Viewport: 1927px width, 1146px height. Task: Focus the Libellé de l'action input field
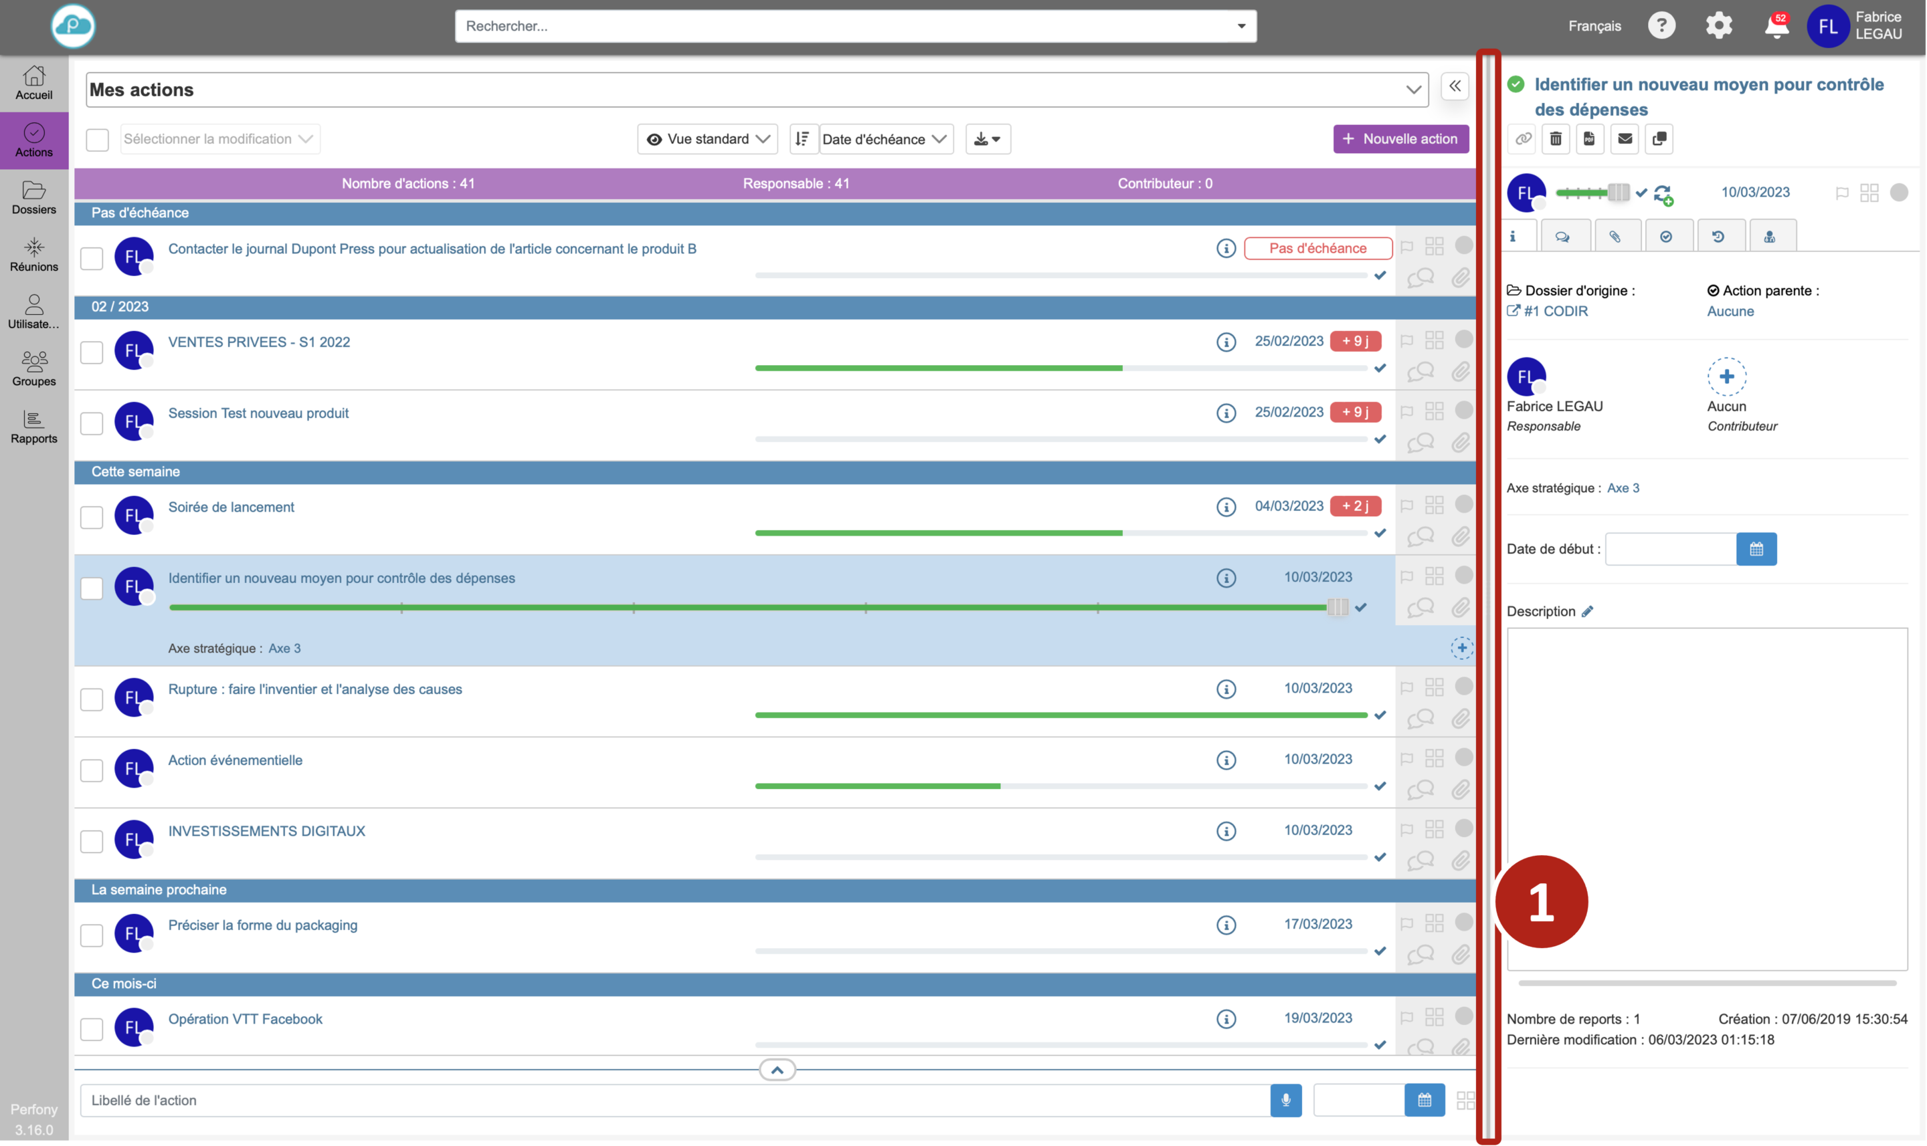[672, 1100]
